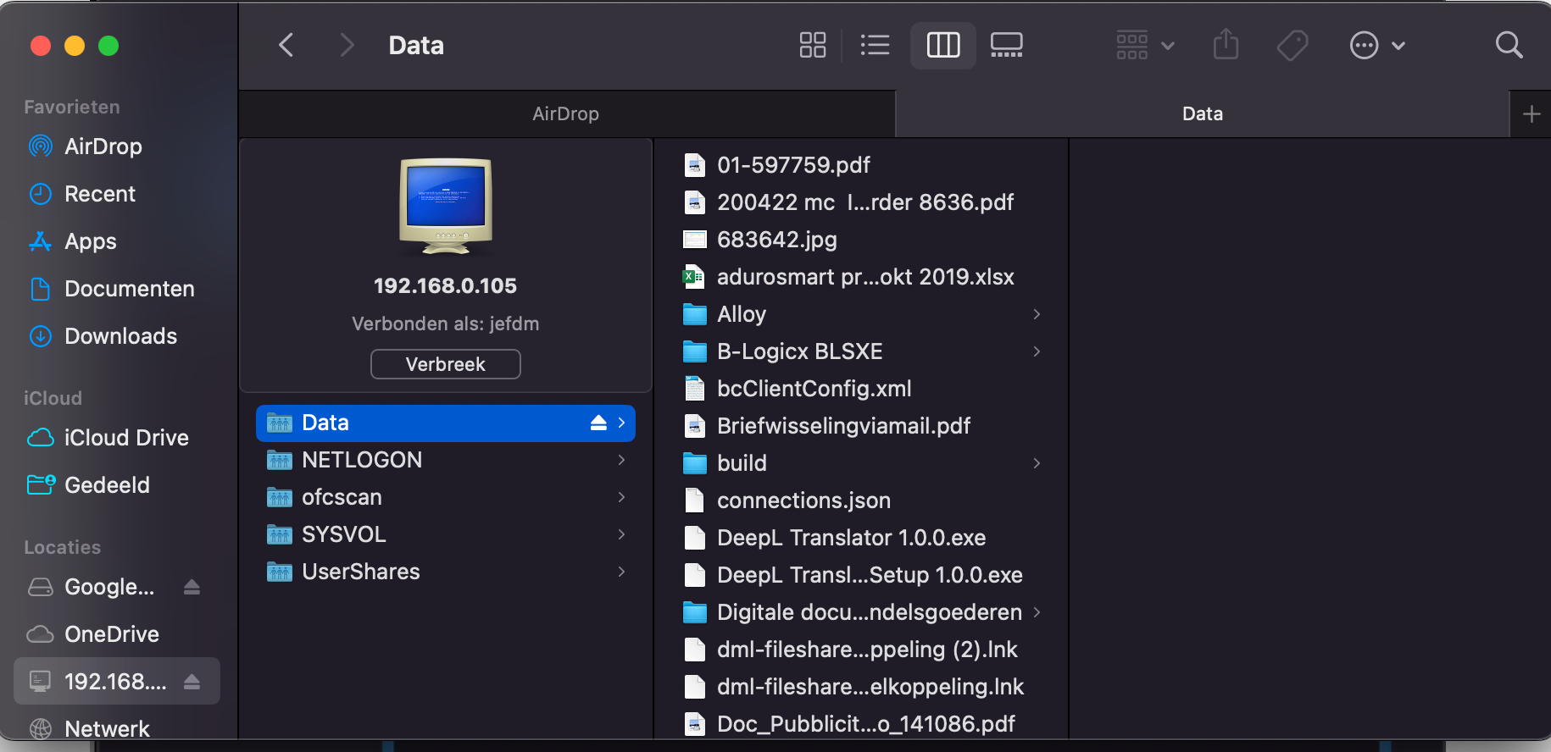Viewport: 1551px width, 752px height.
Task: Open the group-by options dropdown
Action: [1144, 45]
